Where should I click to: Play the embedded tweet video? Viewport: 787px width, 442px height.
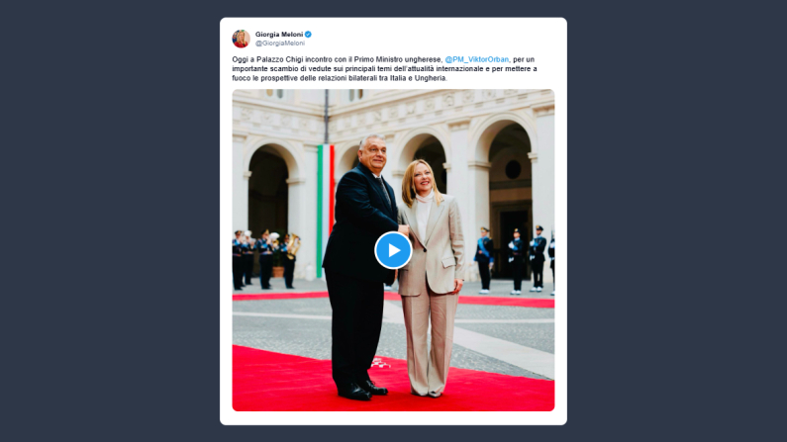point(393,250)
